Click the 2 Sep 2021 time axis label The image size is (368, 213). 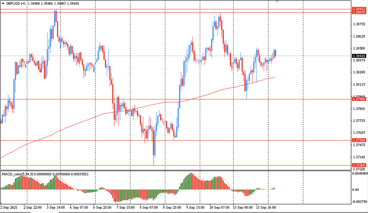coord(9,208)
